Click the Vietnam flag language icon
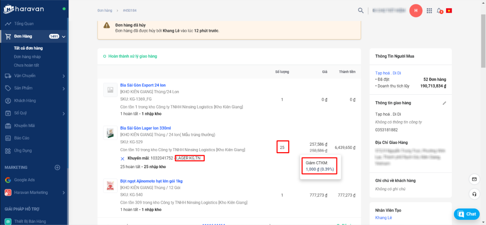The height and width of the screenshot is (225, 486). click(x=449, y=11)
